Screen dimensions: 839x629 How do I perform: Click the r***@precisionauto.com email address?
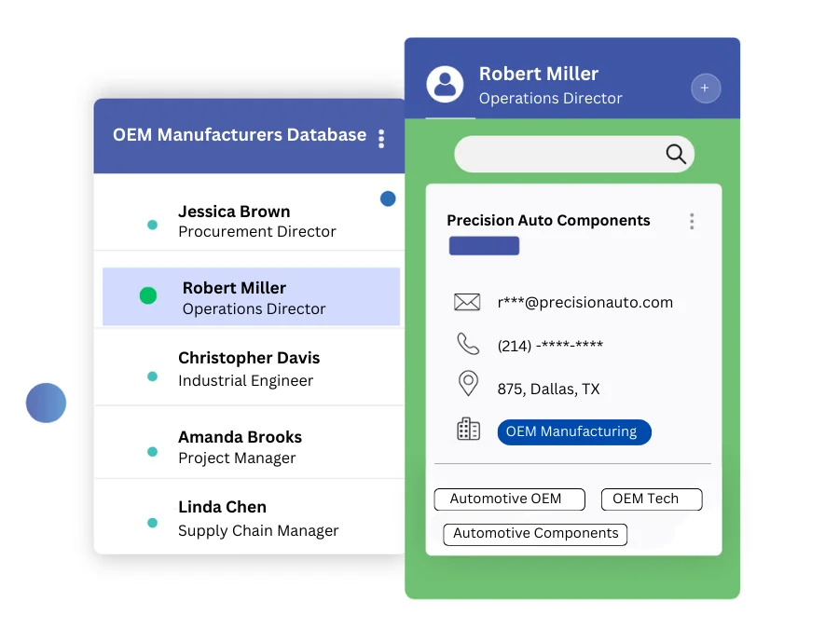click(585, 302)
